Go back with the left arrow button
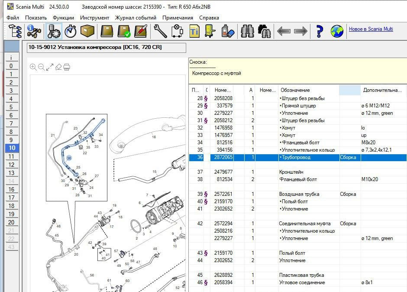Screen dimensions: 407x292 [x=284, y=31]
